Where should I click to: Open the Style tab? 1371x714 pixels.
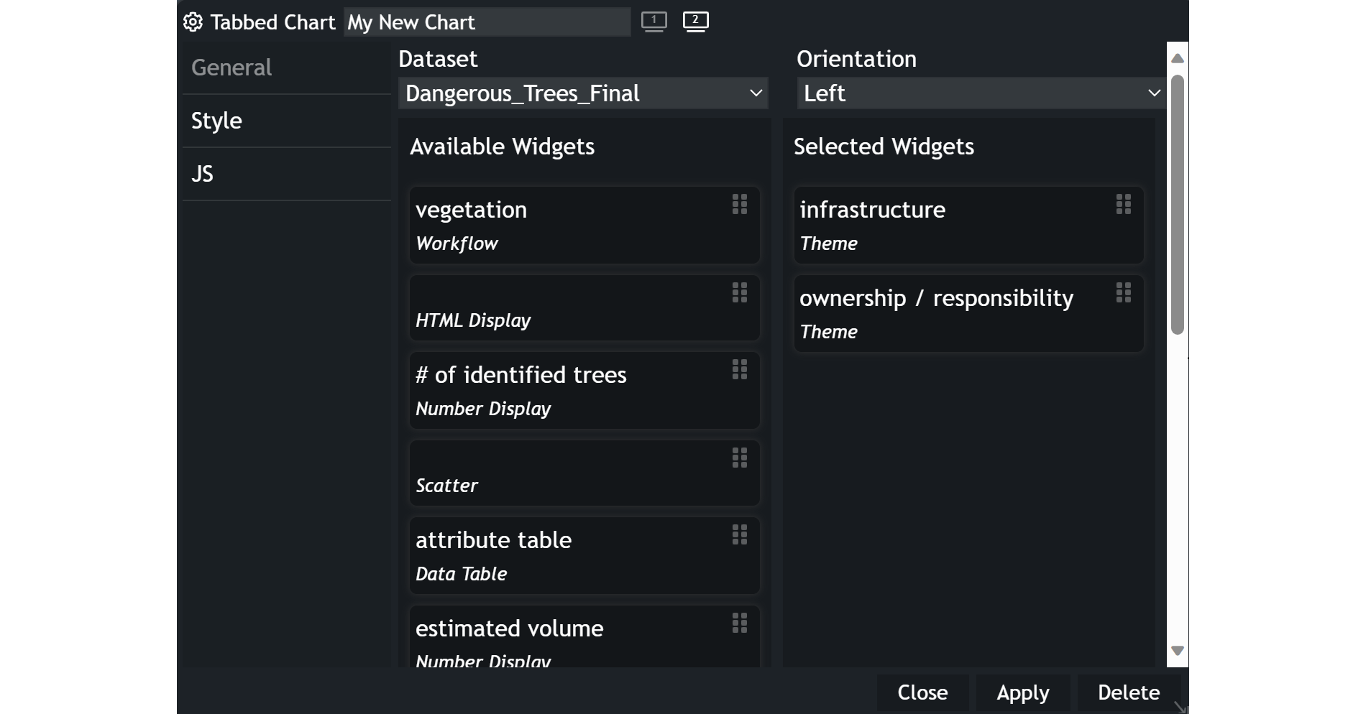coord(216,121)
